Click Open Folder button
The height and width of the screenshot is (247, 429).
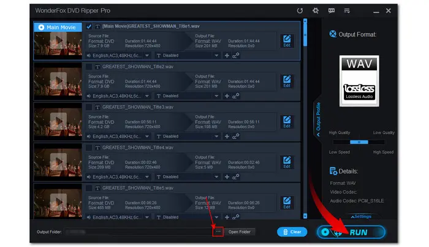click(x=240, y=232)
